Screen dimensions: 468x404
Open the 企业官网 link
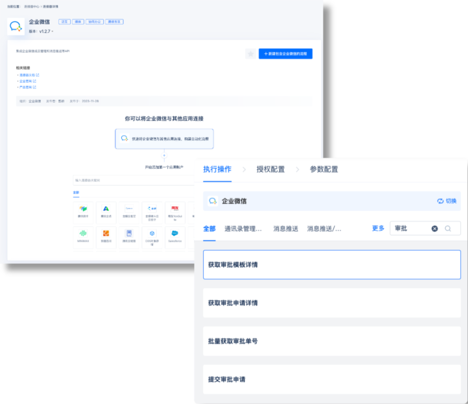click(27, 81)
